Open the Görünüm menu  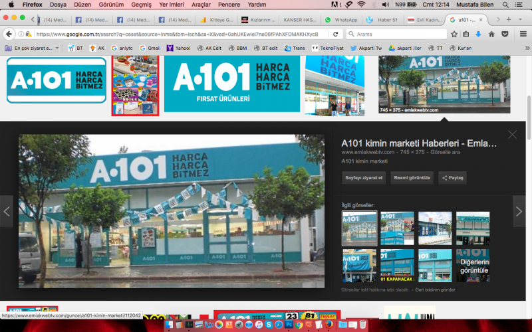(x=111, y=5)
